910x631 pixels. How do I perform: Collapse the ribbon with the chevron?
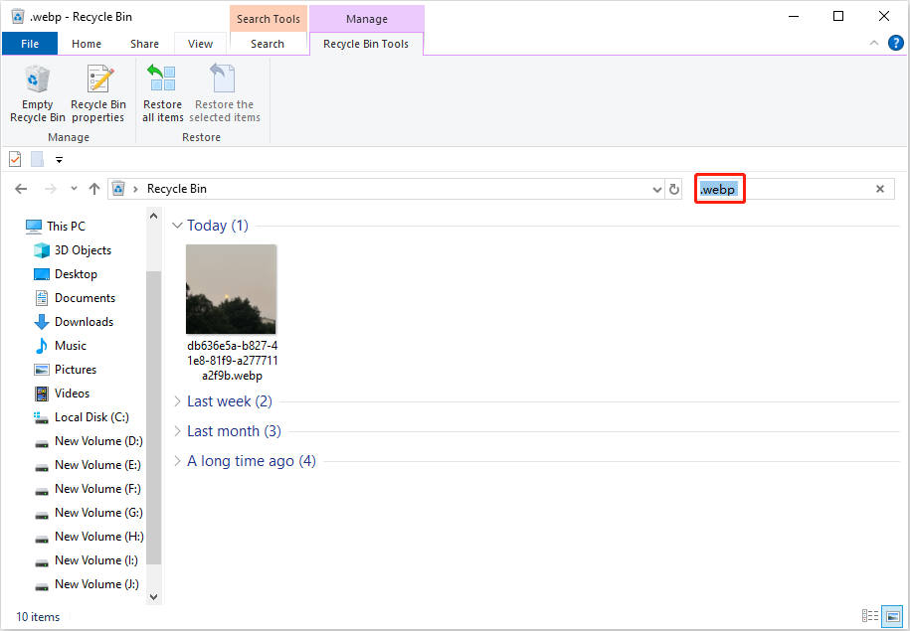click(873, 43)
